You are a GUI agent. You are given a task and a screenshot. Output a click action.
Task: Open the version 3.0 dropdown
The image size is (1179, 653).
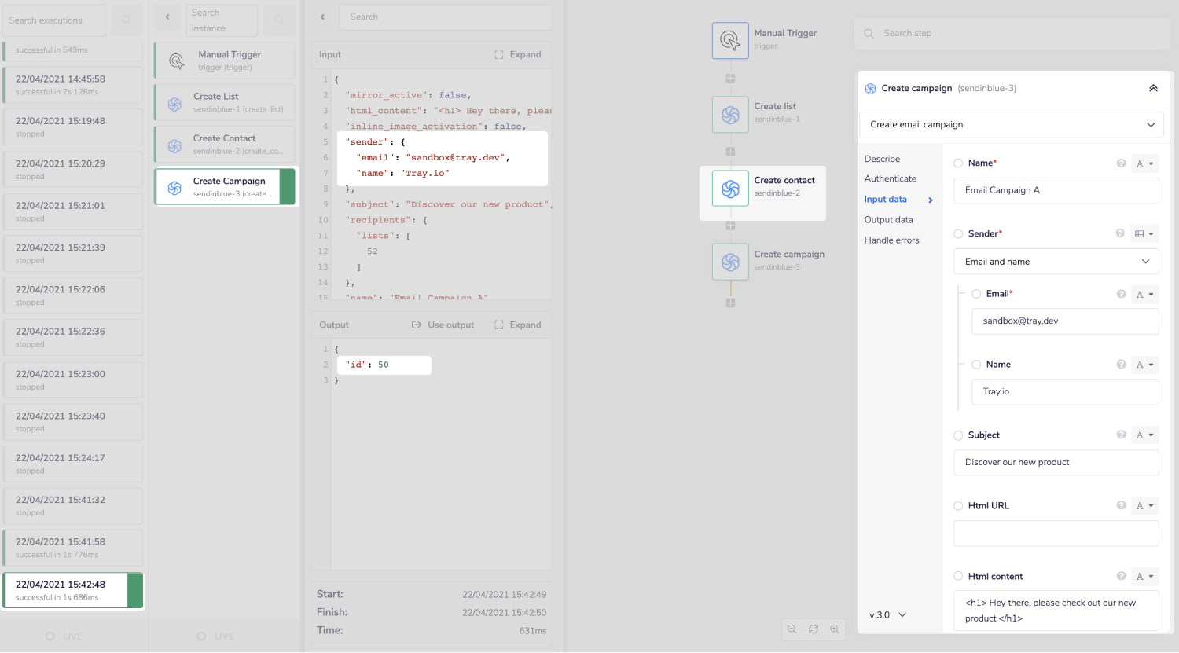888,615
